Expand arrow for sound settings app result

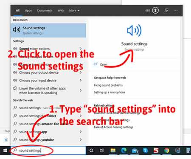[x=81, y=132]
